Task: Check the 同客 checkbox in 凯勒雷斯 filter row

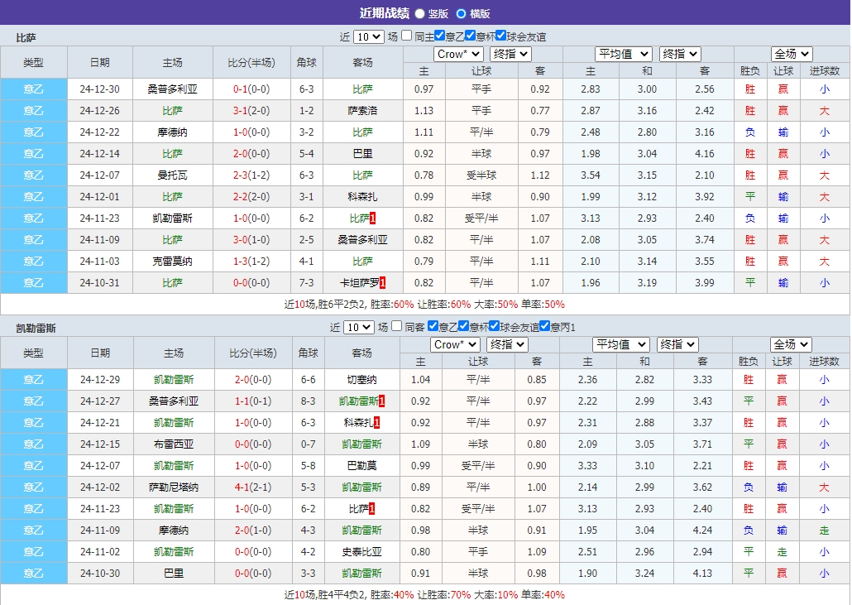Action: (395, 327)
